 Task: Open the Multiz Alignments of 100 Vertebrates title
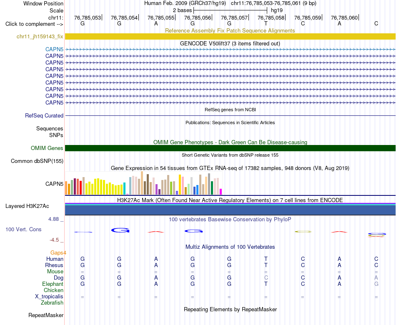coord(230,247)
